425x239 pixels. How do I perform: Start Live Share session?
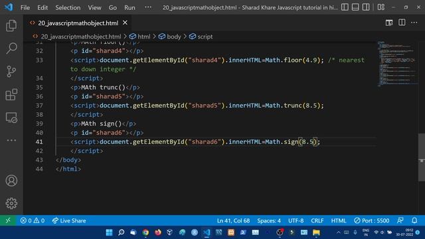(69, 220)
